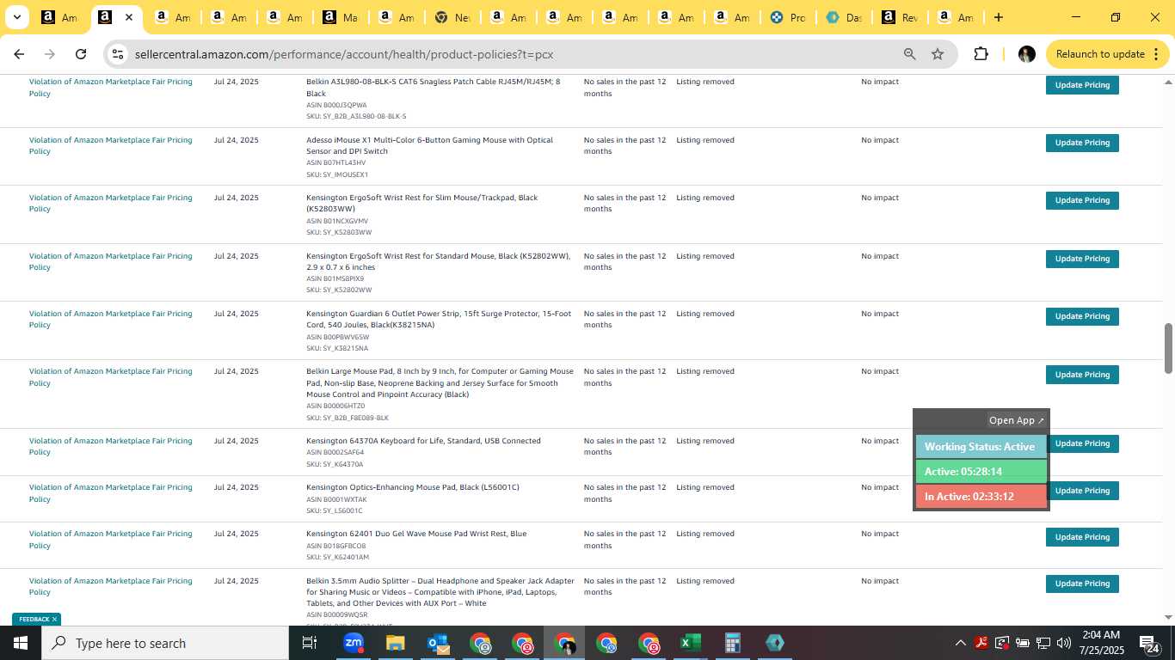The image size is (1175, 660).
Task: Expand the tab search dropdown
Action: [x=16, y=17]
